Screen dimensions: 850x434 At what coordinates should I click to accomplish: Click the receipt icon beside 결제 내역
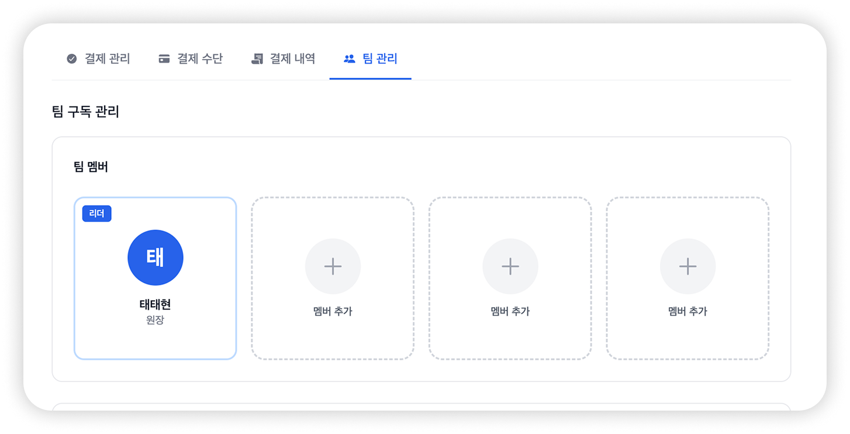pyautogui.click(x=257, y=58)
